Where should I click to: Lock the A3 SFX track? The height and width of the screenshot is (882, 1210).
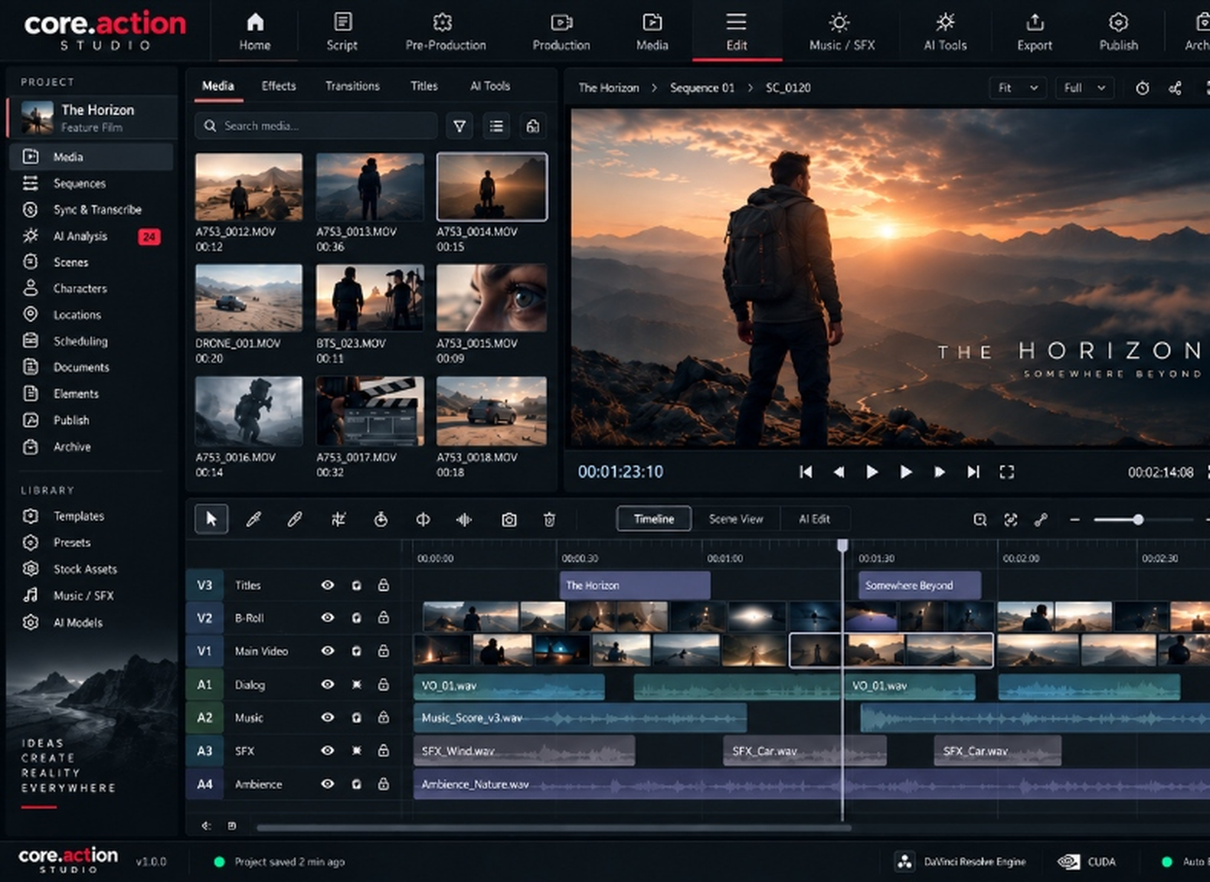383,750
